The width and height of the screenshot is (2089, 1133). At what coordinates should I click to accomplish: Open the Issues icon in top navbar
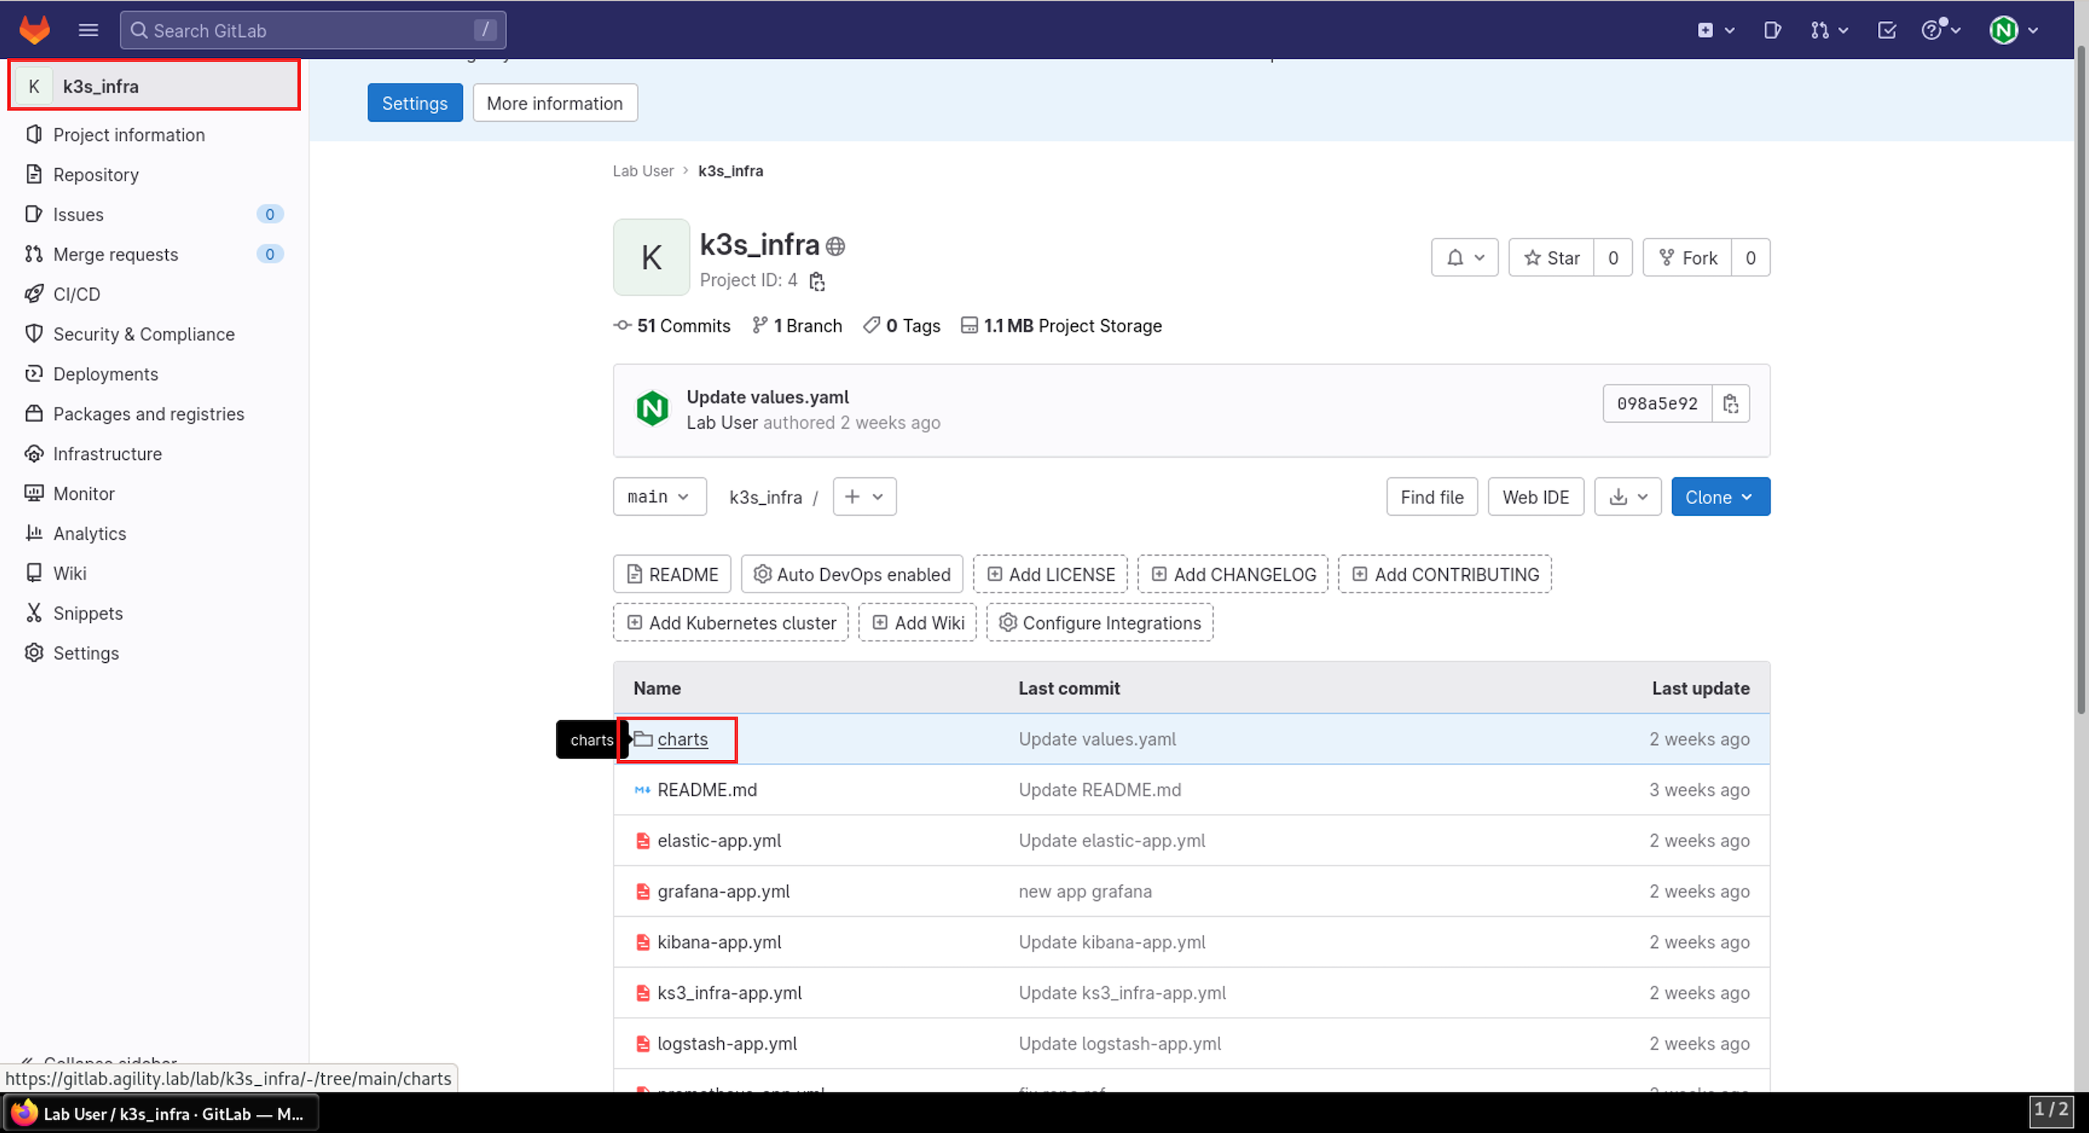coord(1772,30)
